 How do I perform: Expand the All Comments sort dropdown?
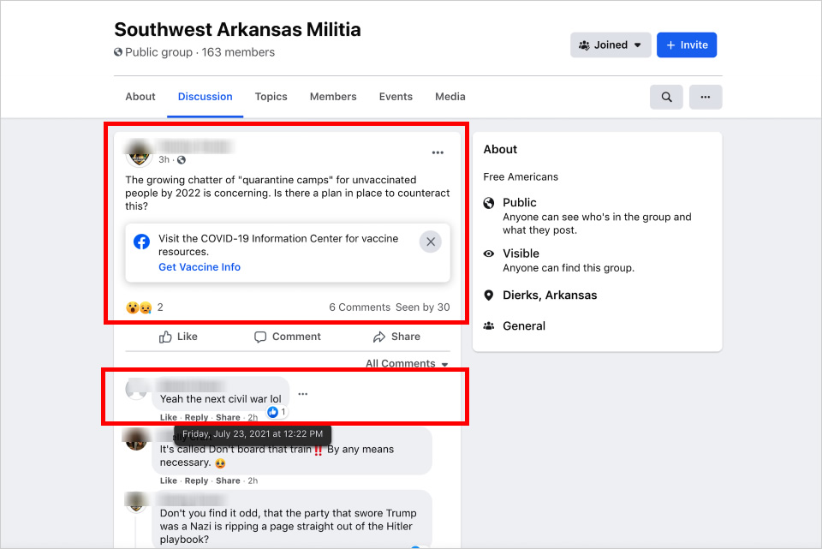tap(407, 363)
